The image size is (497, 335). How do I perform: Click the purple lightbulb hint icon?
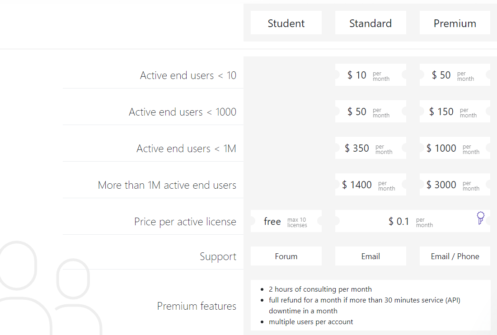(481, 218)
